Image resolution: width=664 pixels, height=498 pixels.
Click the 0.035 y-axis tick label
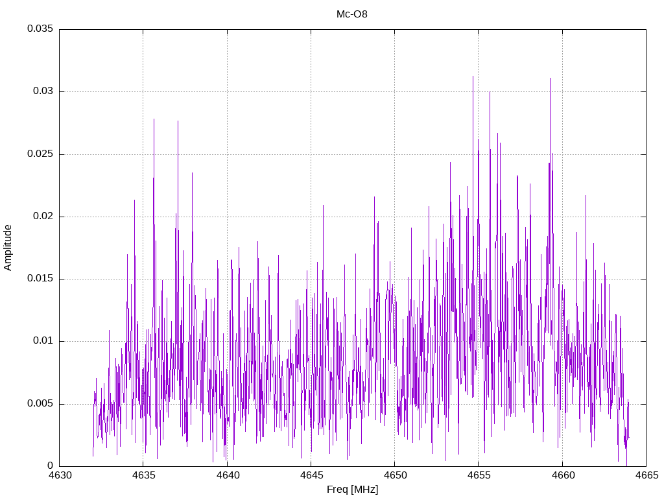click(x=40, y=29)
